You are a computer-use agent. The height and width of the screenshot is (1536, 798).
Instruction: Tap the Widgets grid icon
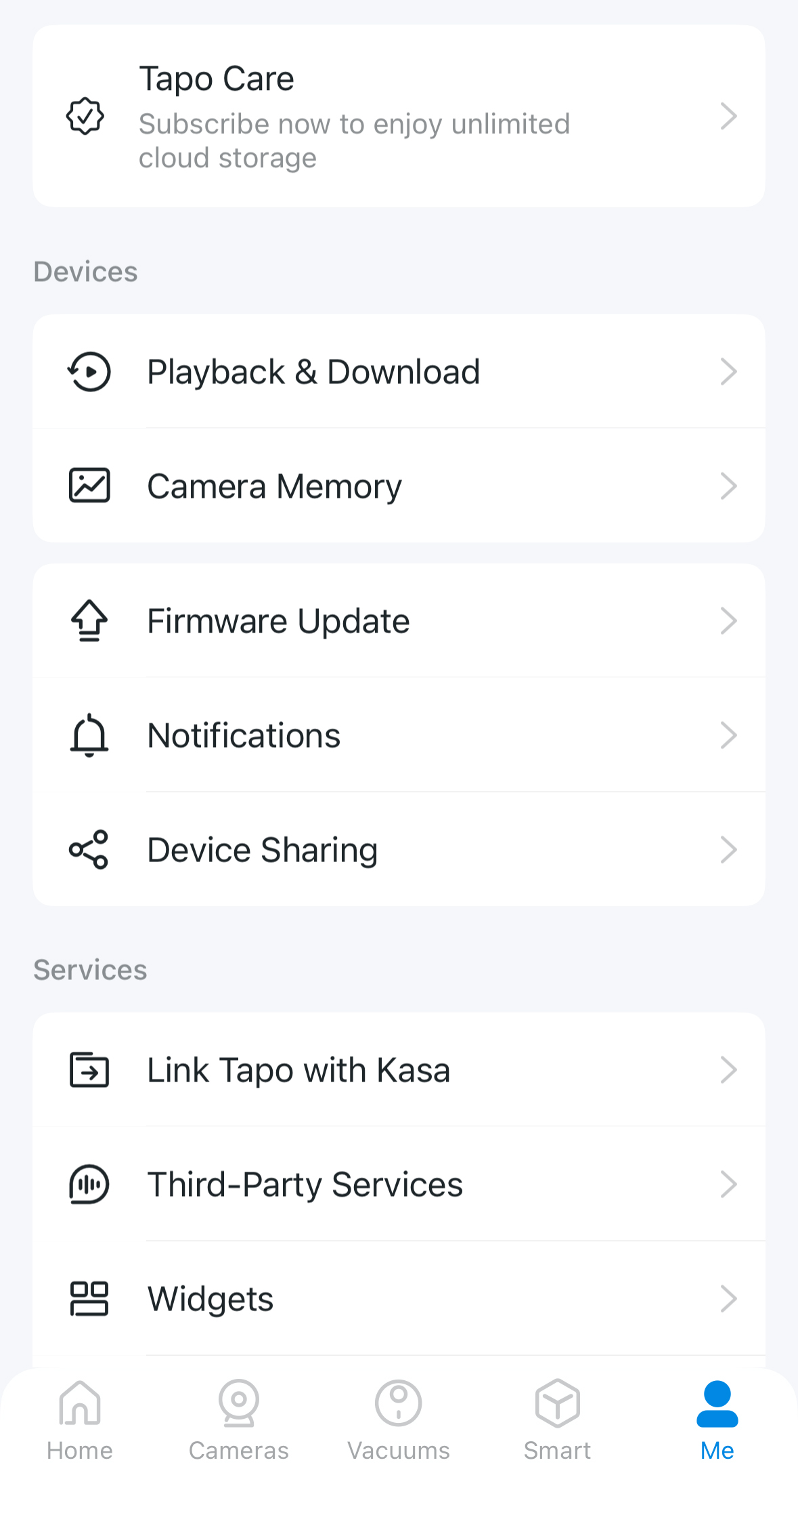[89, 1298]
